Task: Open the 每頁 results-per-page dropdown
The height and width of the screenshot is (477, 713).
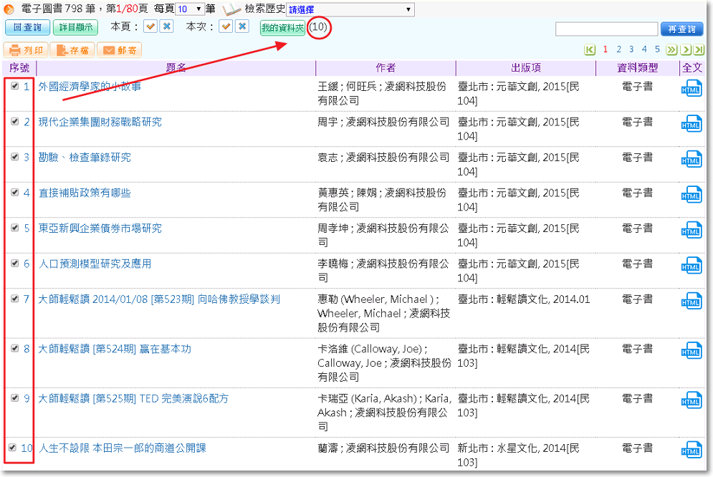Action: tap(190, 9)
